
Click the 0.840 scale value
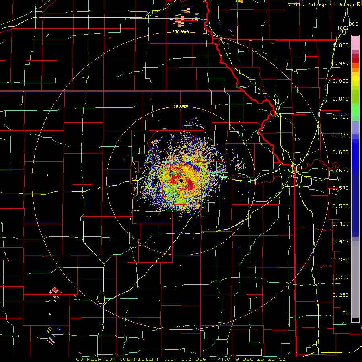pos(341,99)
